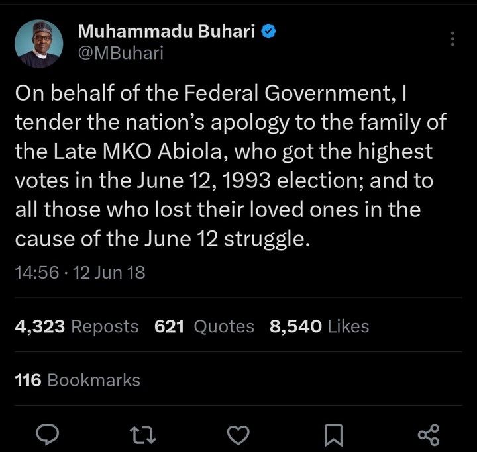Viewport: 477px width, 452px height.
Task: Click the 14:56 timestamp
Action: 37,273
